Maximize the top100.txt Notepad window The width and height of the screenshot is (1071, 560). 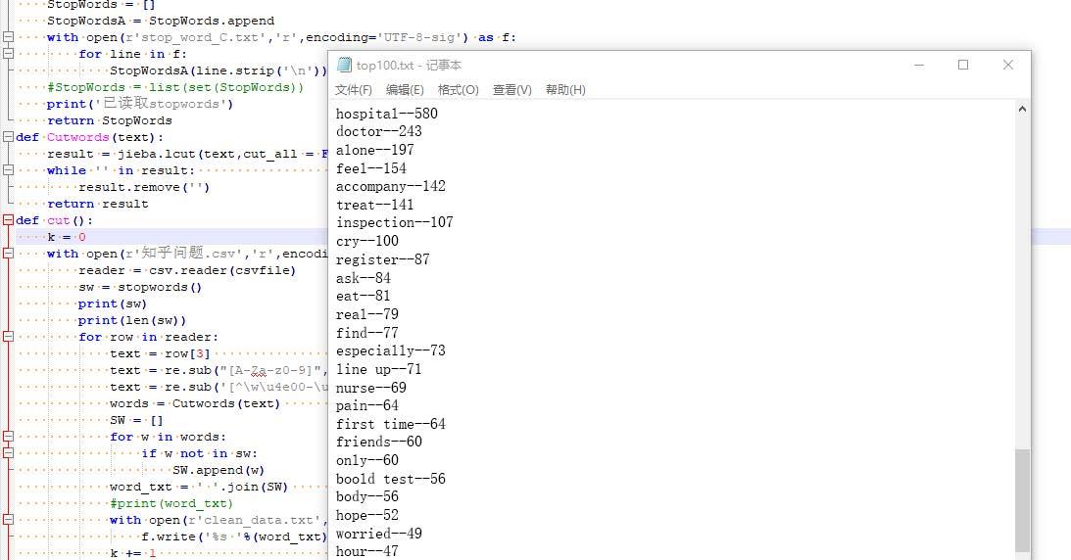coord(963,65)
